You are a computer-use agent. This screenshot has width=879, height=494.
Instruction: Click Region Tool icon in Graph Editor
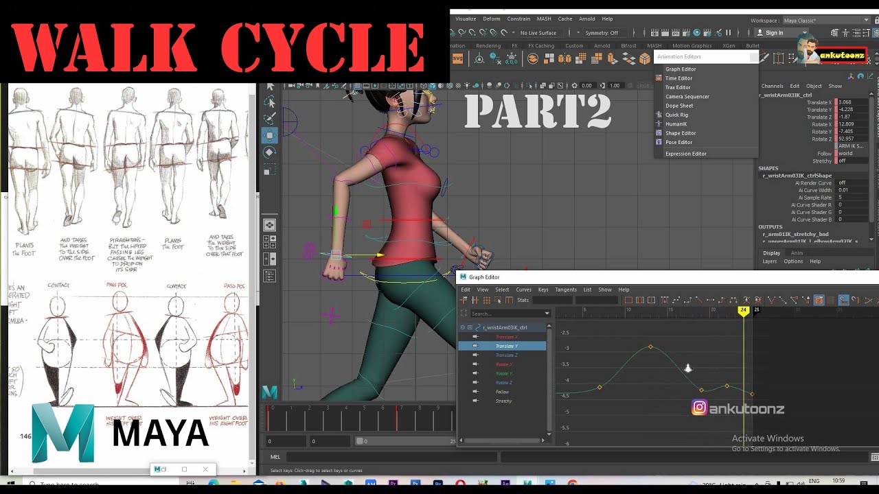coord(497,300)
